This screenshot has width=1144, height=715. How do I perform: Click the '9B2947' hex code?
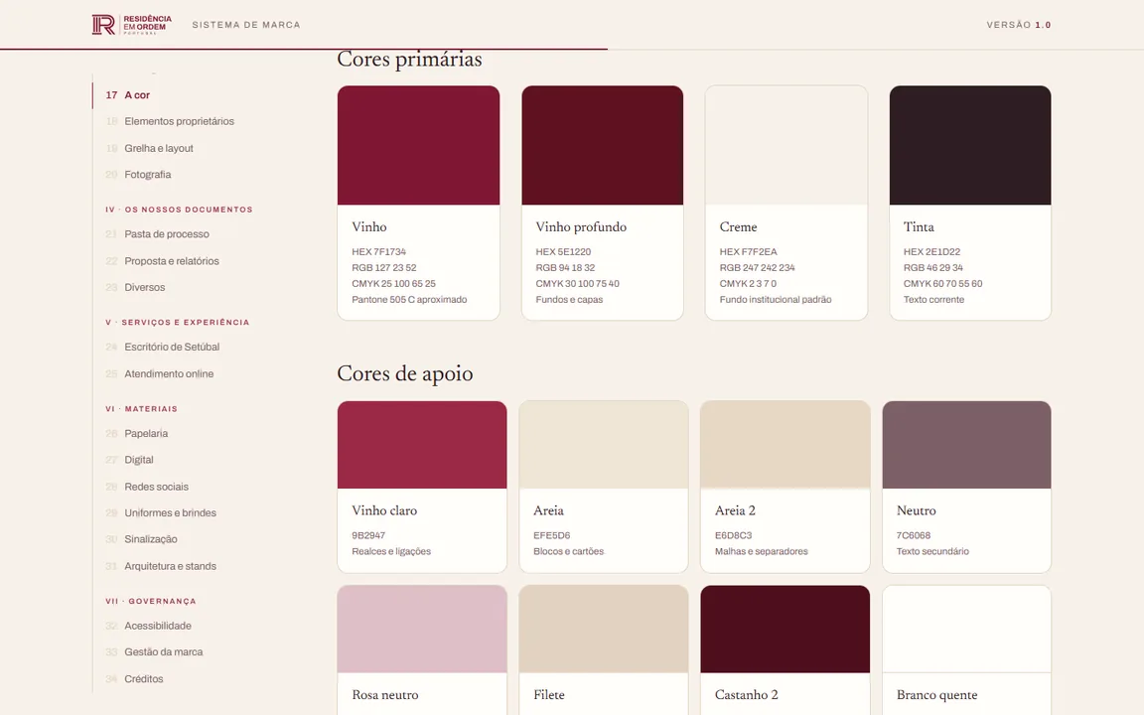point(368,535)
